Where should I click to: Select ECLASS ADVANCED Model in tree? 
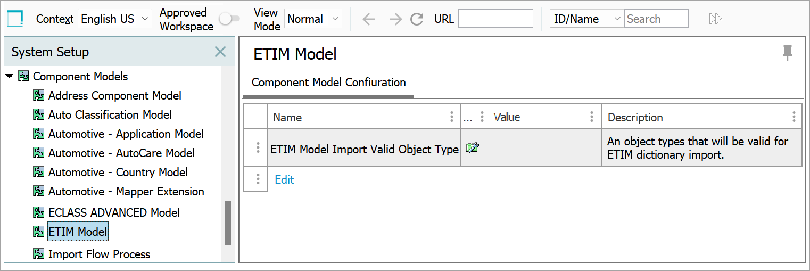[114, 212]
